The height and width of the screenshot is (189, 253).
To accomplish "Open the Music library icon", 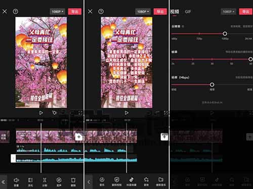I will click(x=102, y=181).
